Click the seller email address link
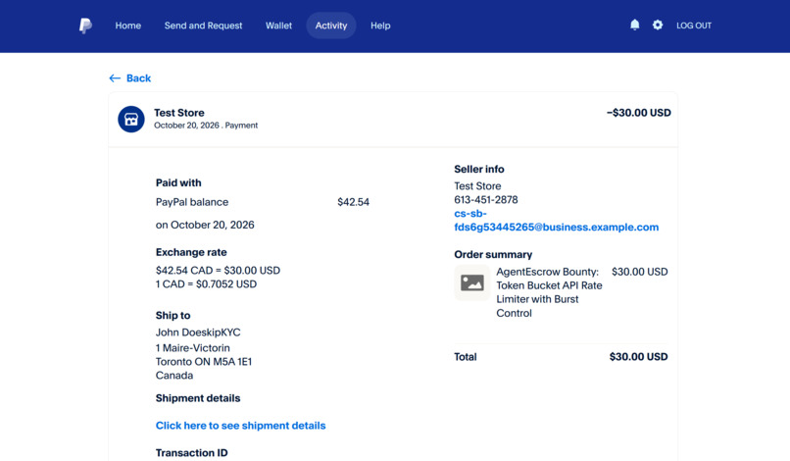This screenshot has height=461, width=790. (556, 221)
